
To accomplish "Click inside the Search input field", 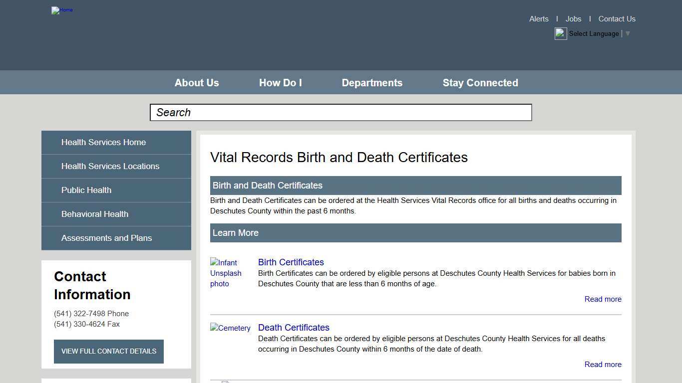I will point(341,112).
